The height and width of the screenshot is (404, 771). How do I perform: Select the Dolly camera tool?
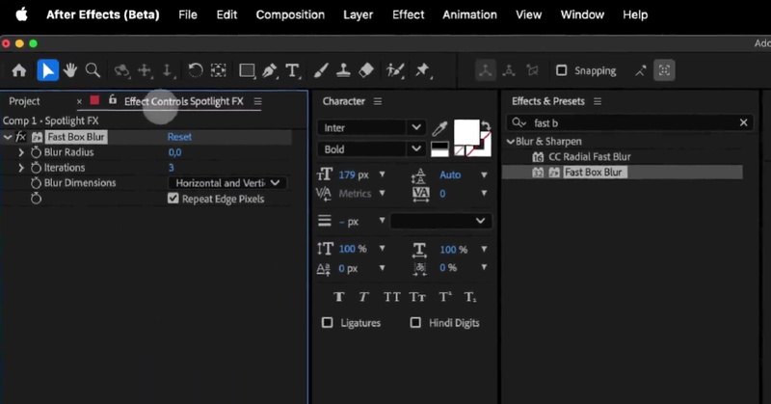(x=168, y=70)
